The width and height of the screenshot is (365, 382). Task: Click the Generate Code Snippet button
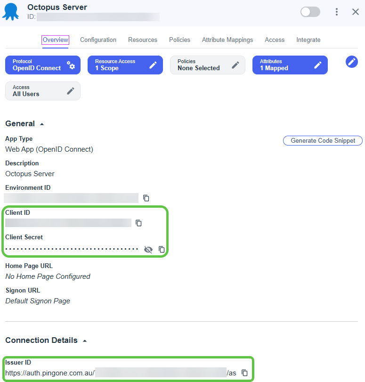[322, 140]
